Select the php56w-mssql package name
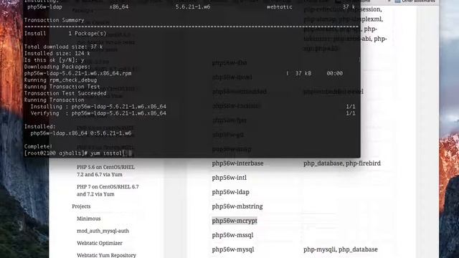459x258 pixels. click(232, 235)
